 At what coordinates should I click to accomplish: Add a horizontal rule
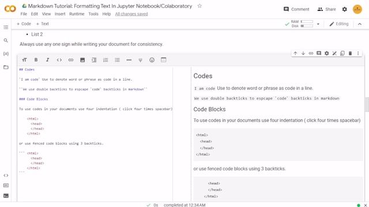(x=129, y=60)
